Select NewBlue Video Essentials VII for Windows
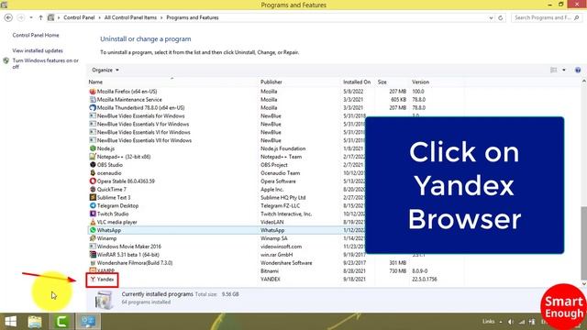 coord(144,140)
